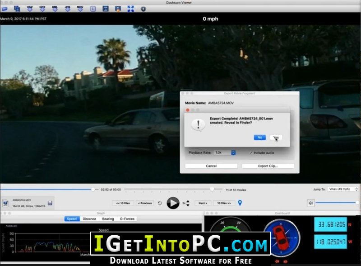This screenshot has height=266, width=361.
Task: Click the Export Clip... button
Action: [x=268, y=166]
